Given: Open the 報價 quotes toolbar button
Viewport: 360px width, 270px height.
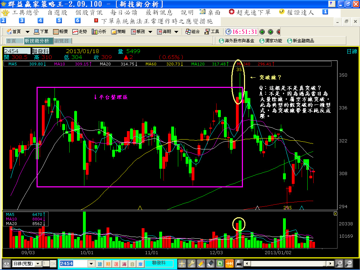Looking at the screenshot, I should pyautogui.click(x=60, y=32).
